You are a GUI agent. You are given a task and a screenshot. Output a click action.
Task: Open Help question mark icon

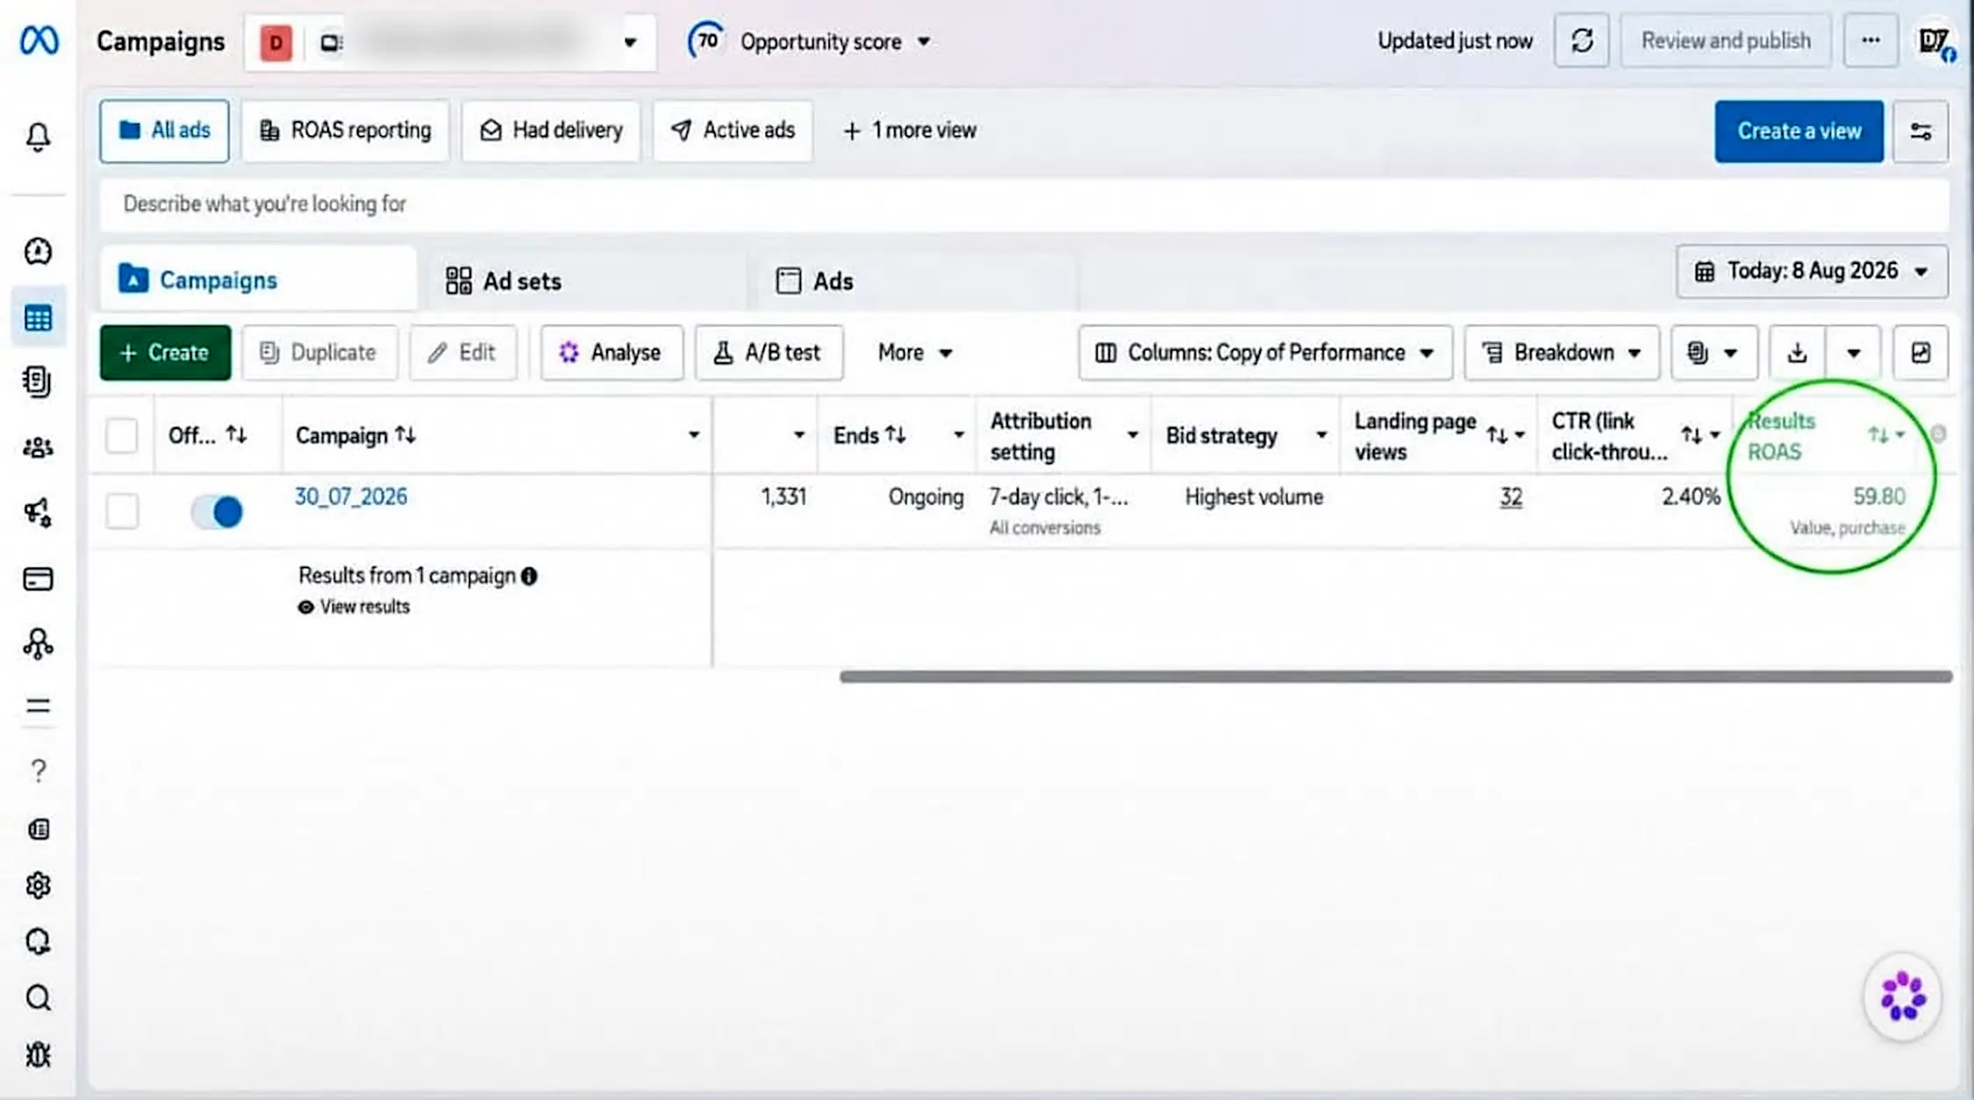click(x=38, y=771)
